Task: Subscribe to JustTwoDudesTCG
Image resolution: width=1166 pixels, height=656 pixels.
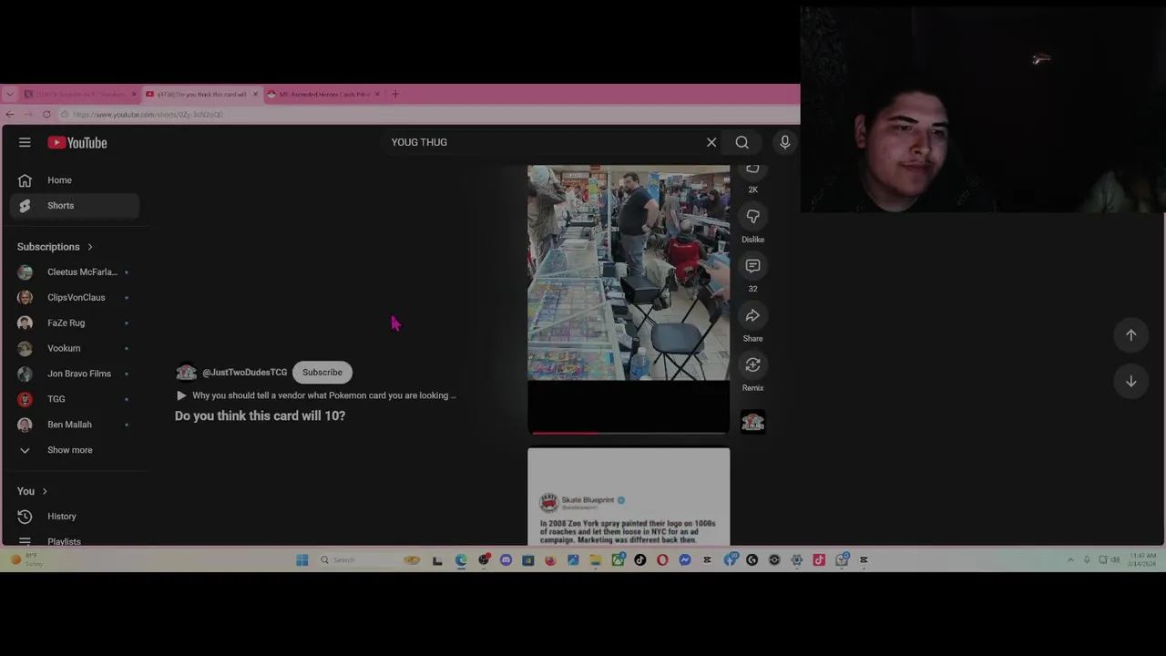Action: [x=322, y=373]
